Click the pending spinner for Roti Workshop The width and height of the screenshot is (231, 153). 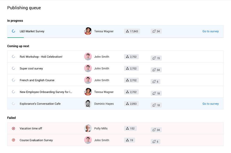click(x=14, y=57)
